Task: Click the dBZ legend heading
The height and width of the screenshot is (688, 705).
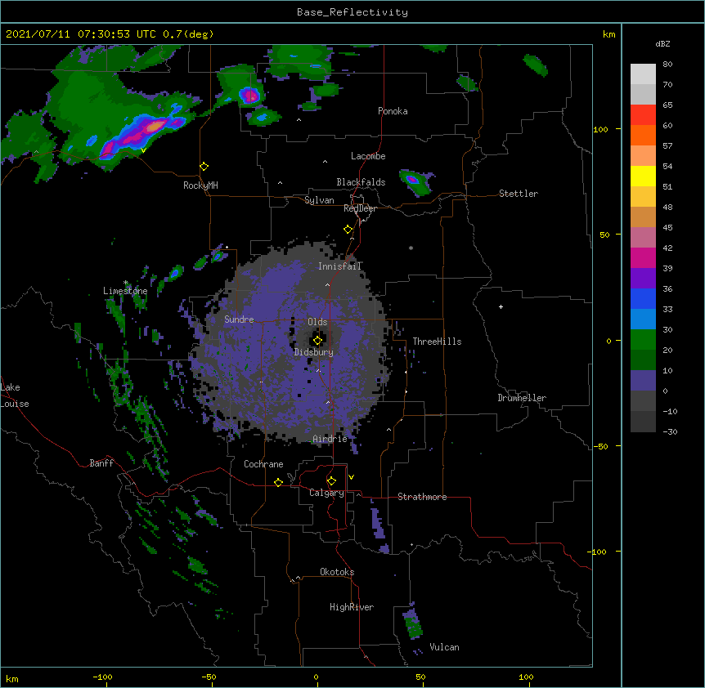Action: pos(662,43)
